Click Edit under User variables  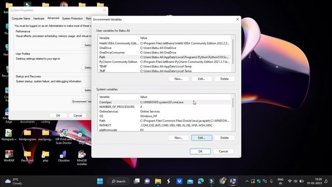click(x=202, y=79)
